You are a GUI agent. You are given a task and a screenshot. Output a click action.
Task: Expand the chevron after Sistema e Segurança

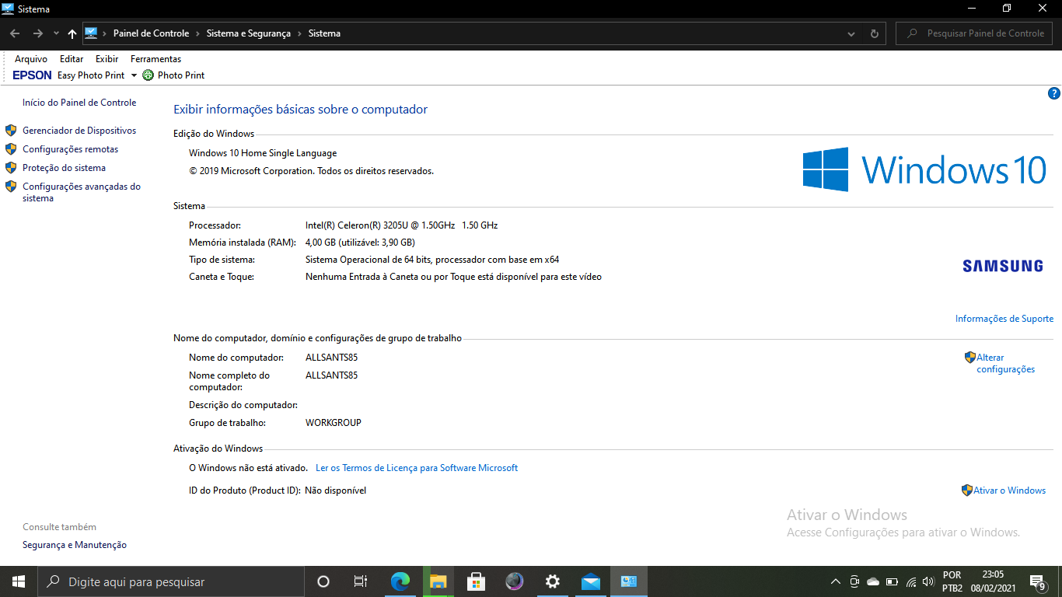tap(299, 33)
